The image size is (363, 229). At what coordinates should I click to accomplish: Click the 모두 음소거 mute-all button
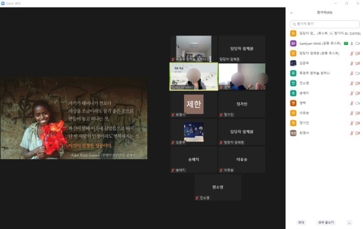pyautogui.click(x=325, y=222)
